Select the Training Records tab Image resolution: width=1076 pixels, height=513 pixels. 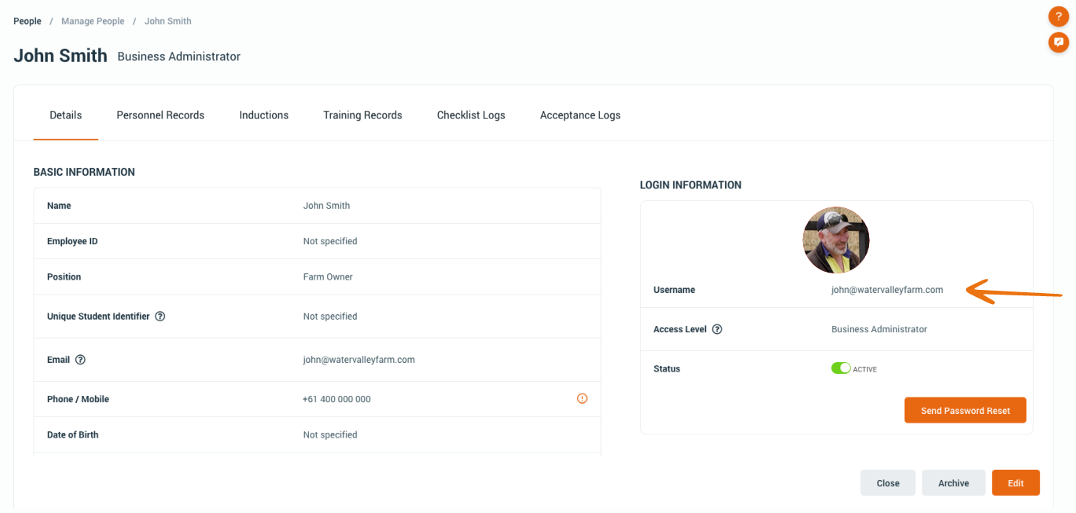click(363, 115)
